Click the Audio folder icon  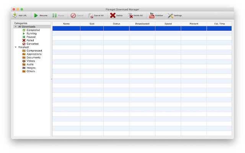(x=24, y=64)
